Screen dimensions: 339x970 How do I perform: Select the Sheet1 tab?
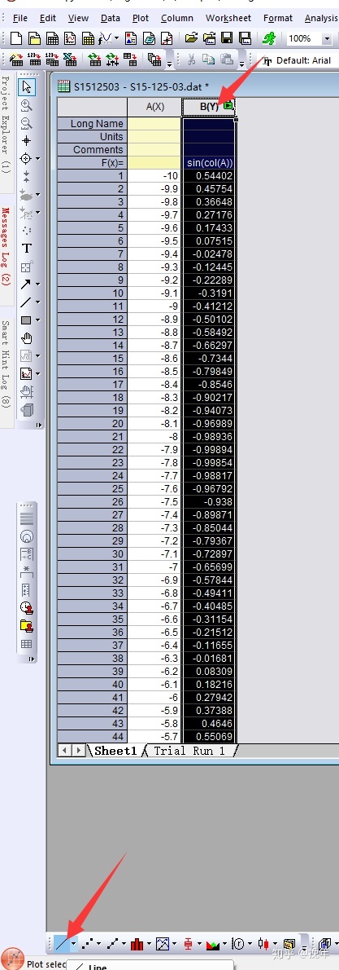click(115, 751)
